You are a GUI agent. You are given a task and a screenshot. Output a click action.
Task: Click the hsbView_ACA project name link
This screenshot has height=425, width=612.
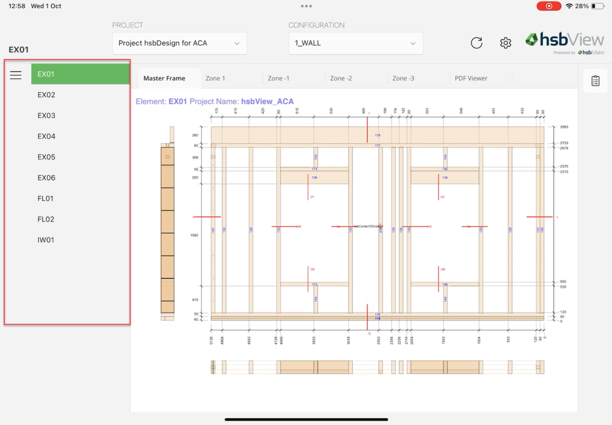(267, 101)
